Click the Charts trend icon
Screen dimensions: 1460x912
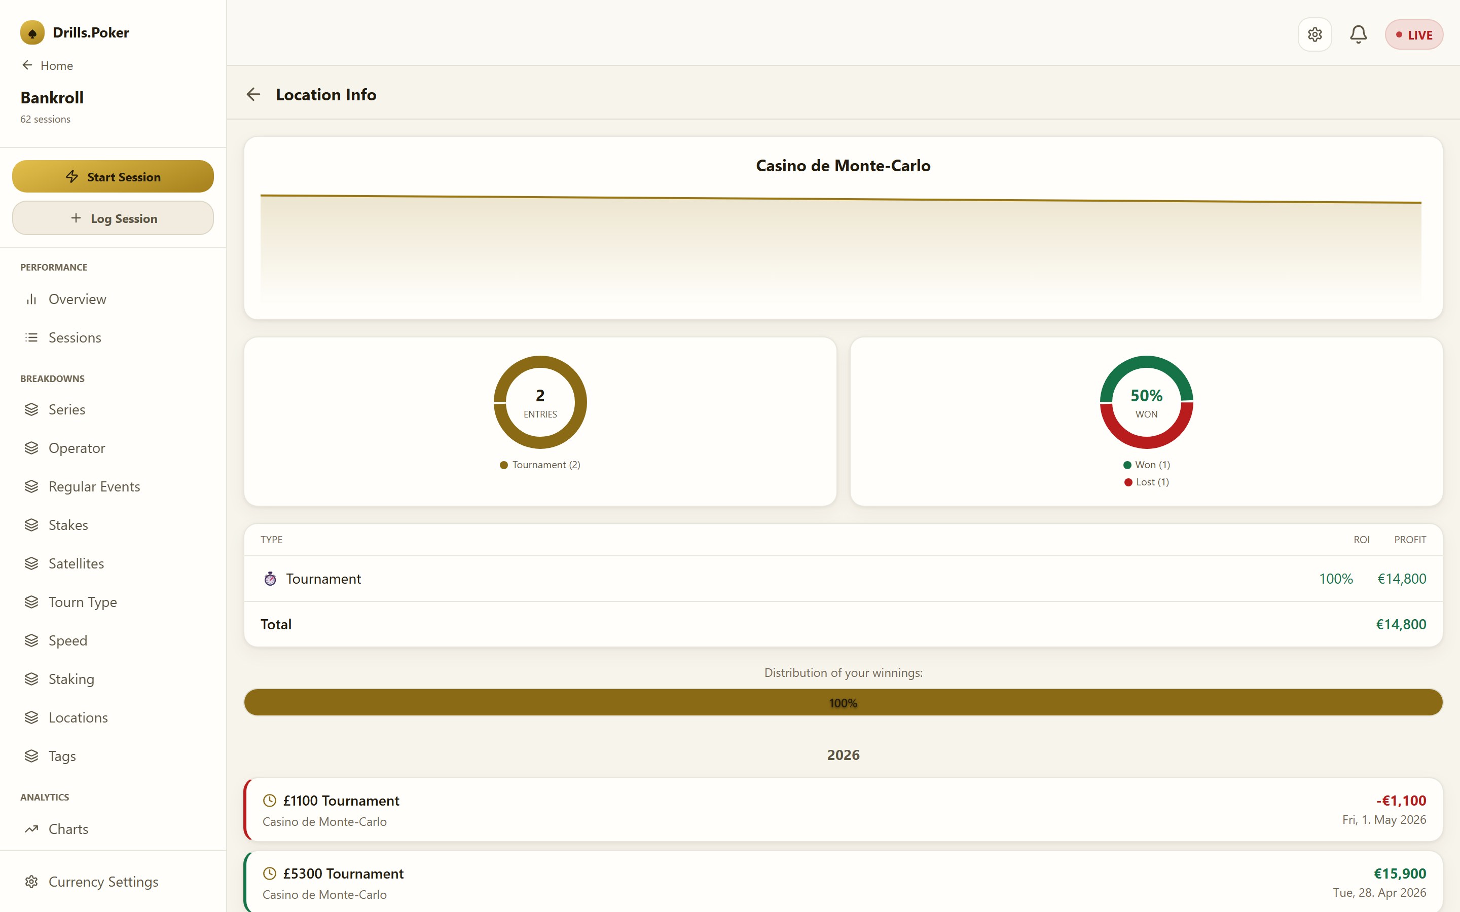pyautogui.click(x=31, y=829)
